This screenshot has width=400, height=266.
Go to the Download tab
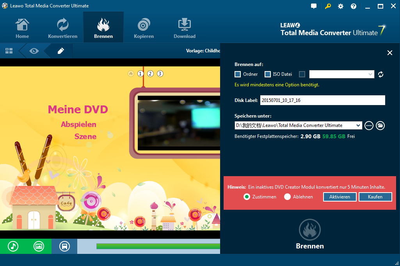click(185, 28)
